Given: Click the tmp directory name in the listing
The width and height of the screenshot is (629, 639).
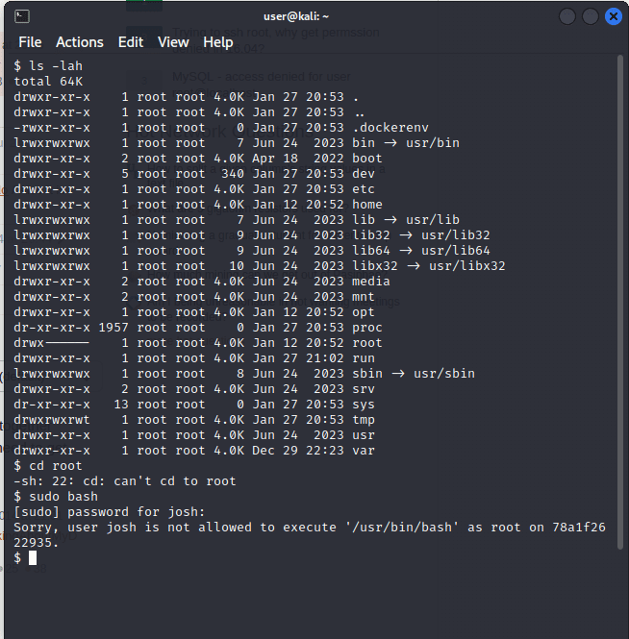Looking at the screenshot, I should point(364,420).
